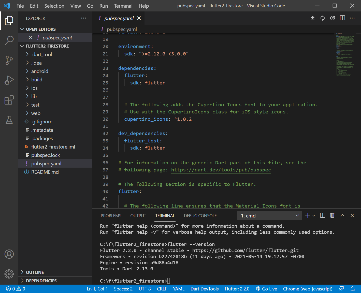Screen dimensions: 361x293
Task: Follow the dart.dev pubspec link
Action: 221,170
